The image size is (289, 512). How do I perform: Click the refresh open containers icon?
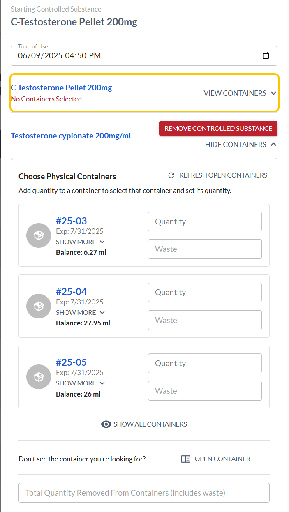pos(171,175)
